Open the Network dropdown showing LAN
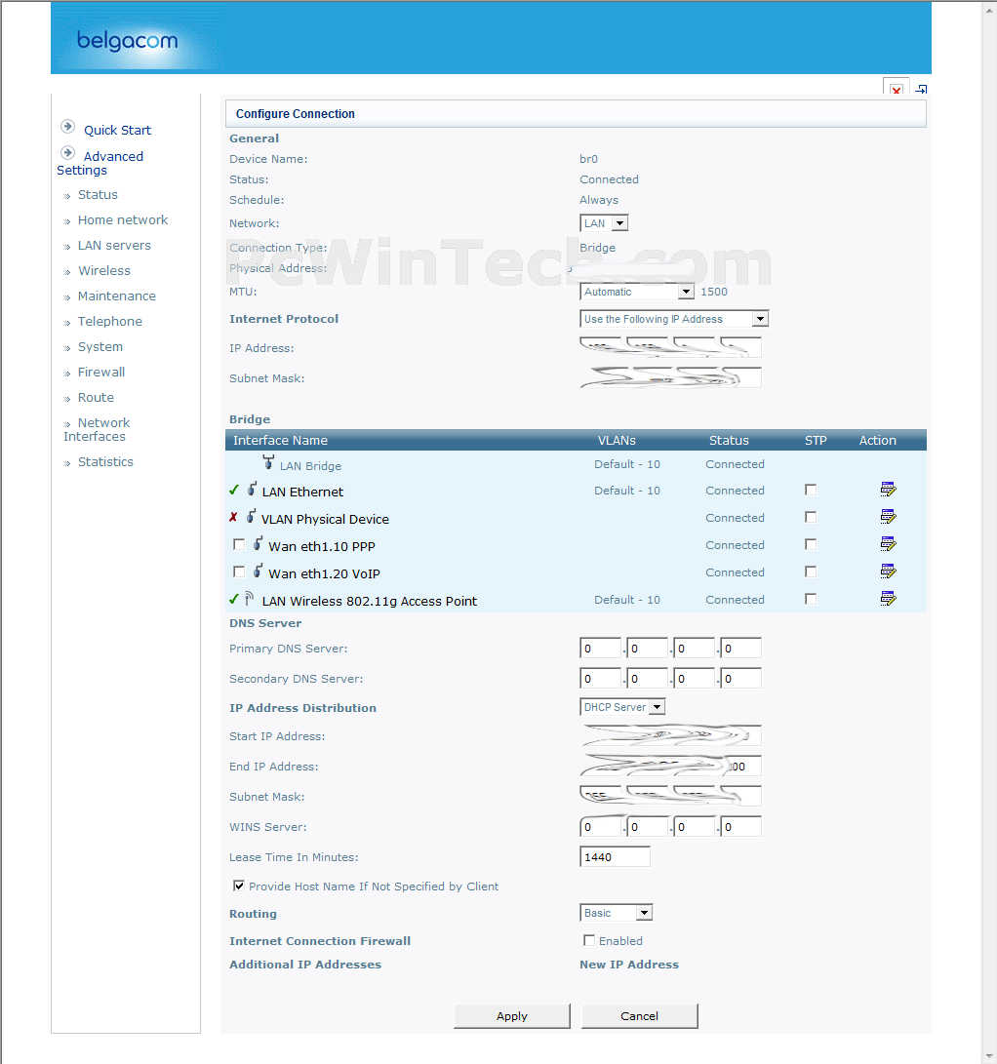Screen dimensions: 997x1064 point(604,223)
